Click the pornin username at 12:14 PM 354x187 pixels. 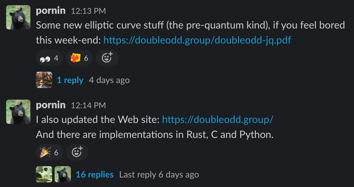pyautogui.click(x=51, y=105)
